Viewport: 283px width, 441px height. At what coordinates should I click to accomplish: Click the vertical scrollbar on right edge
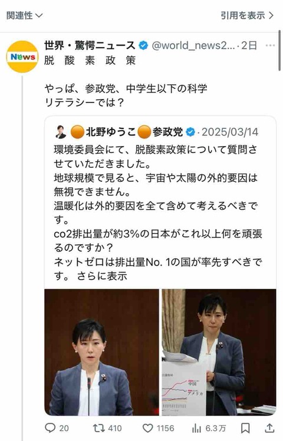(x=279, y=51)
